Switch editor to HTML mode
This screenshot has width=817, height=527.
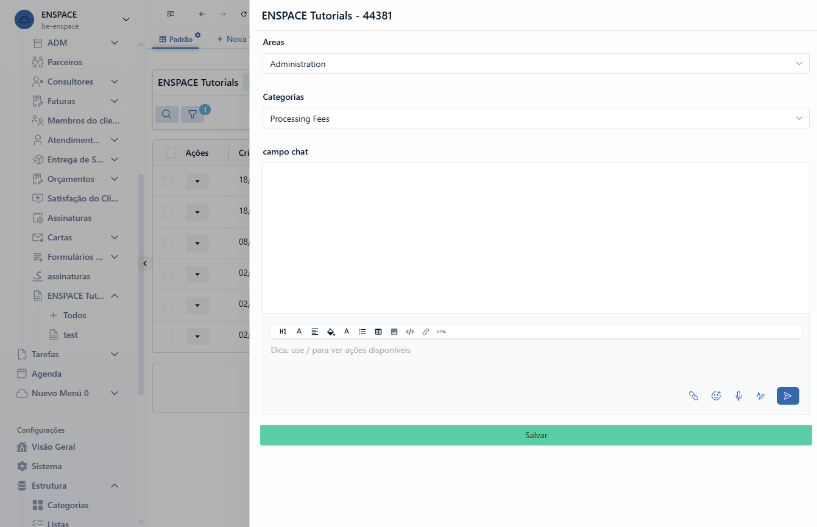click(442, 332)
